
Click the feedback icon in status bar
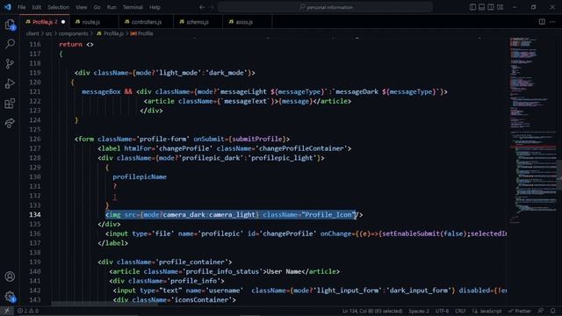click(x=541, y=311)
